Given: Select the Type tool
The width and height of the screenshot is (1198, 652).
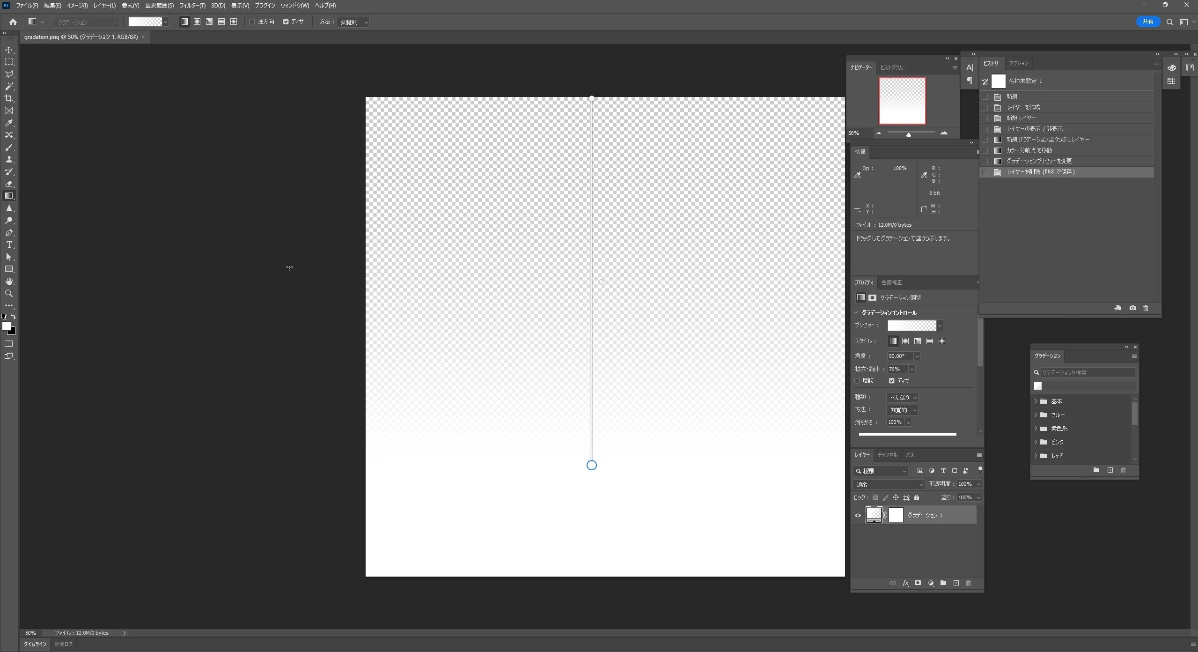Looking at the screenshot, I should click(x=9, y=244).
